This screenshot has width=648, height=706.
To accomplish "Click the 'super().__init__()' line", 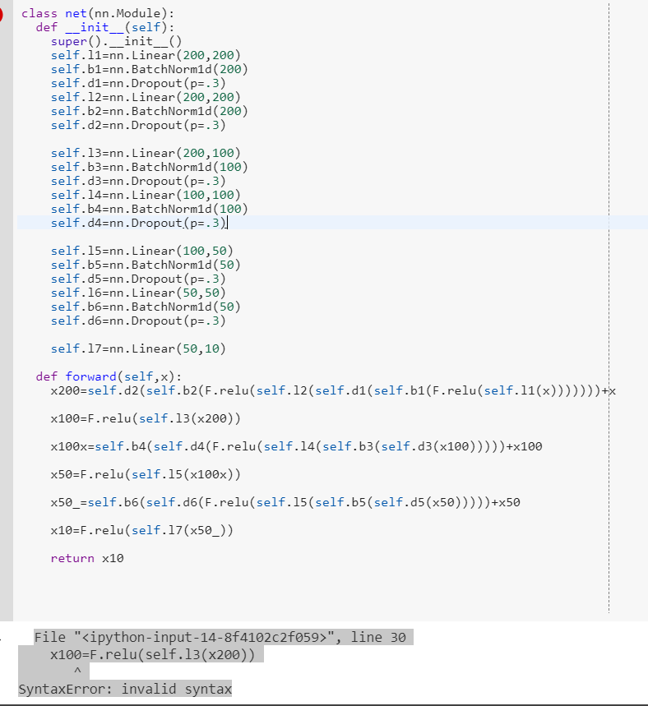I will [x=116, y=41].
